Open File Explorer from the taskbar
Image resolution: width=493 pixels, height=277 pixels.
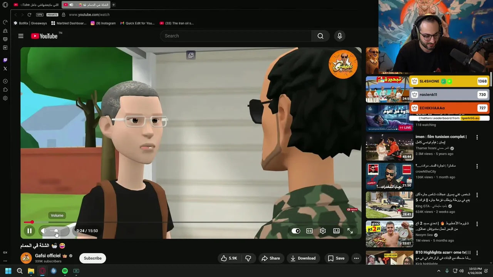pos(31,271)
